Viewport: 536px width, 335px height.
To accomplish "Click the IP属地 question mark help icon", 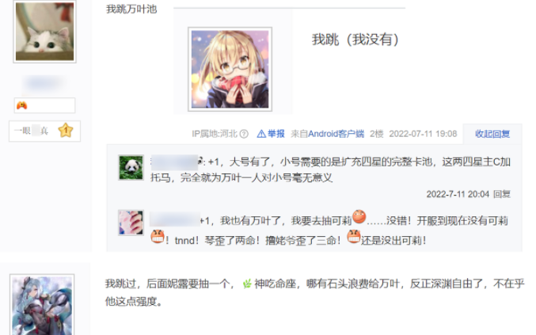I will 244,134.
